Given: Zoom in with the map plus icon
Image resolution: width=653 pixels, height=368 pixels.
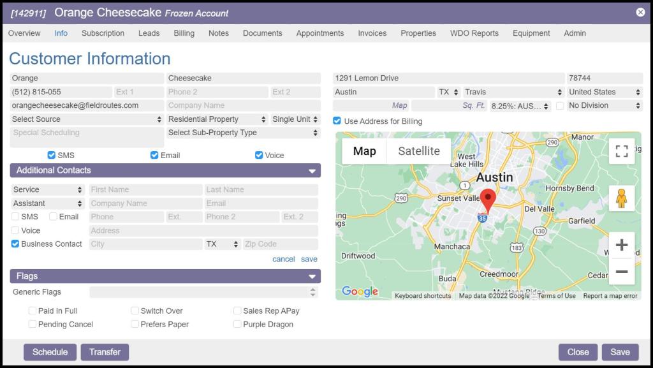Looking at the screenshot, I should pos(621,245).
